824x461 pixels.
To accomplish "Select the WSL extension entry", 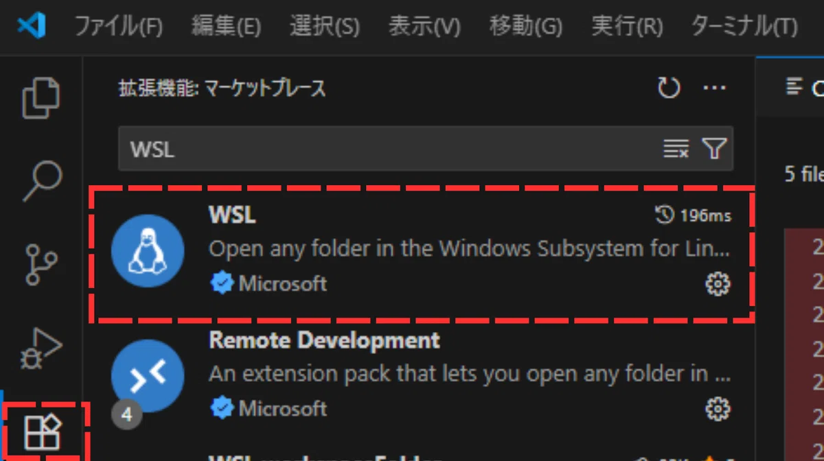I will (x=422, y=253).
